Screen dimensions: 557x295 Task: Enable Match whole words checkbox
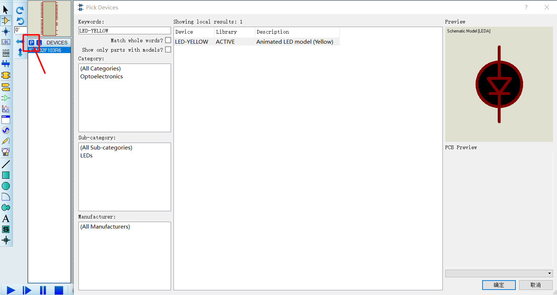pos(168,40)
